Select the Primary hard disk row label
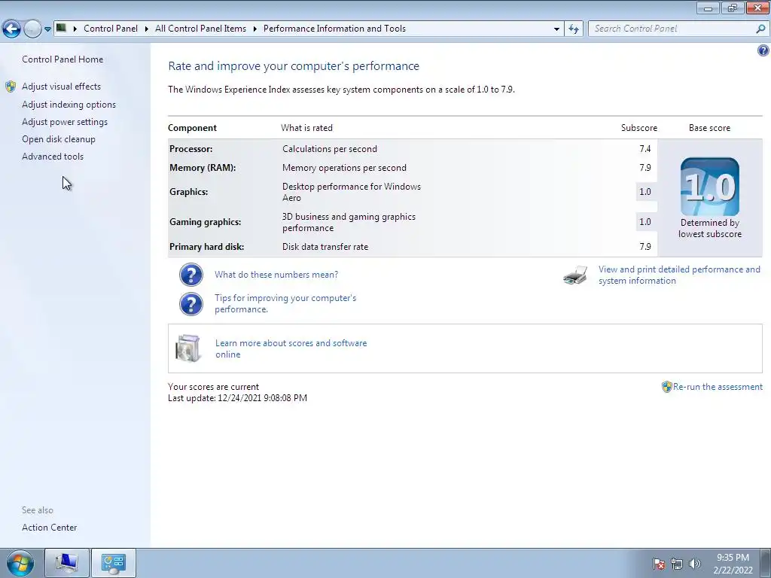The width and height of the screenshot is (771, 578). click(x=206, y=247)
